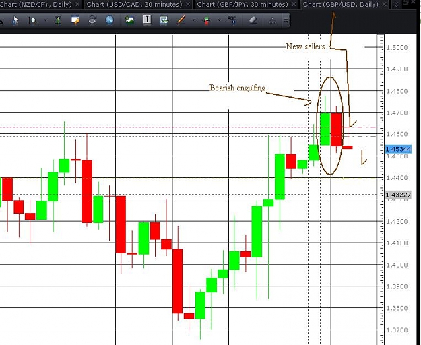This screenshot has width=421, height=345.
Task: Close the GBP/USD Daily tab
Action: [x=384, y=4]
